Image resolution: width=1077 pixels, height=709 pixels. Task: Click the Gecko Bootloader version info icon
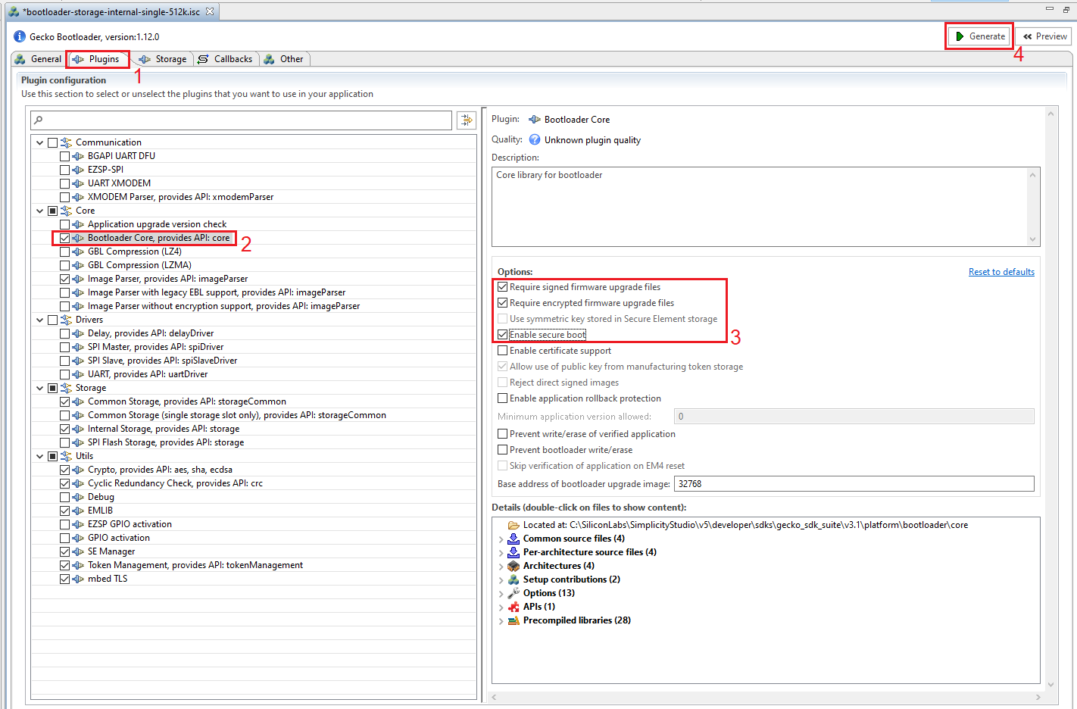(18, 36)
